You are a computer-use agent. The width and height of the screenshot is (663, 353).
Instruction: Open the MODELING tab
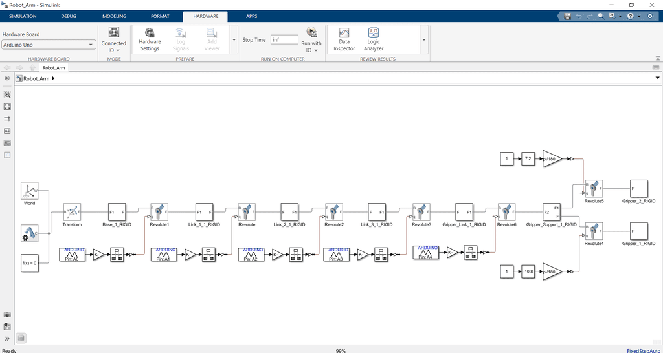[114, 16]
